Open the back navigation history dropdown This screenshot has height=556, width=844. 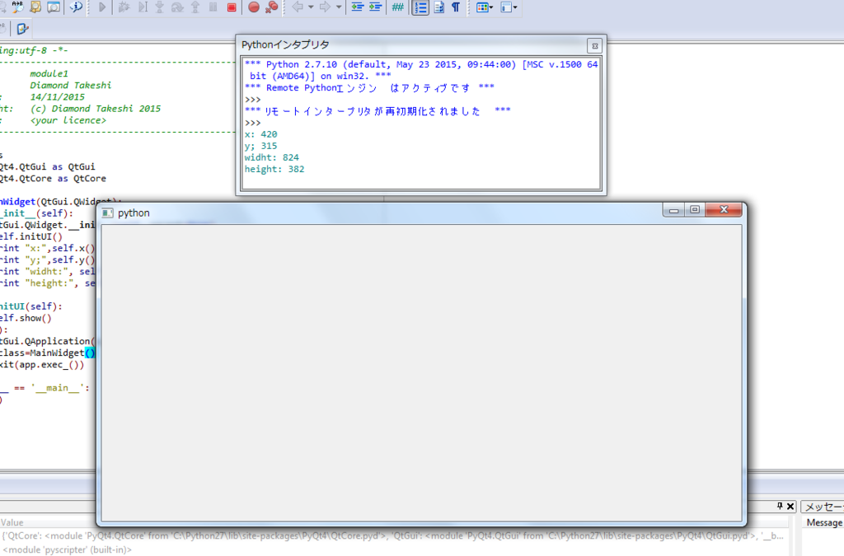(x=311, y=7)
